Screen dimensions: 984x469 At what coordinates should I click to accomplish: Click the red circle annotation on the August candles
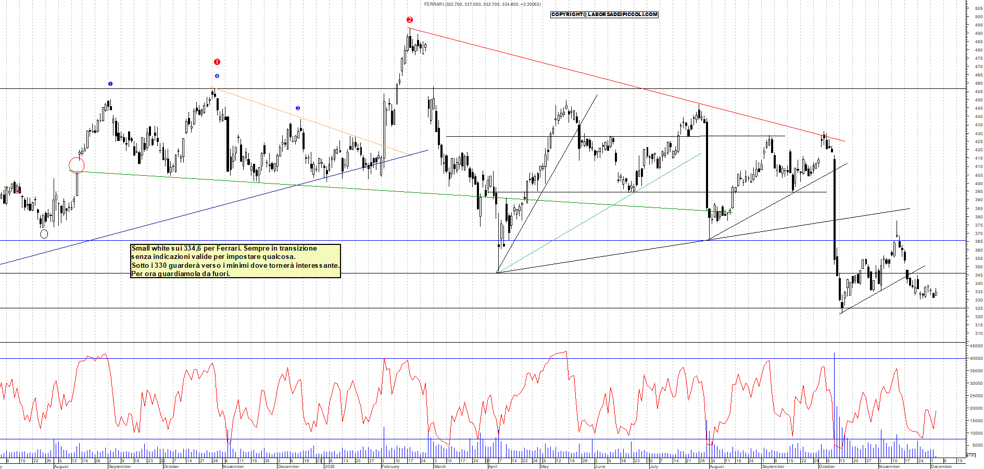pyautogui.click(x=77, y=164)
